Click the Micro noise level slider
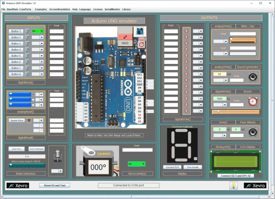Image resolution: width=275 pixels, height=199 pixels. (27, 165)
